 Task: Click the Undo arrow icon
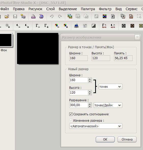click(x=52, y=16)
